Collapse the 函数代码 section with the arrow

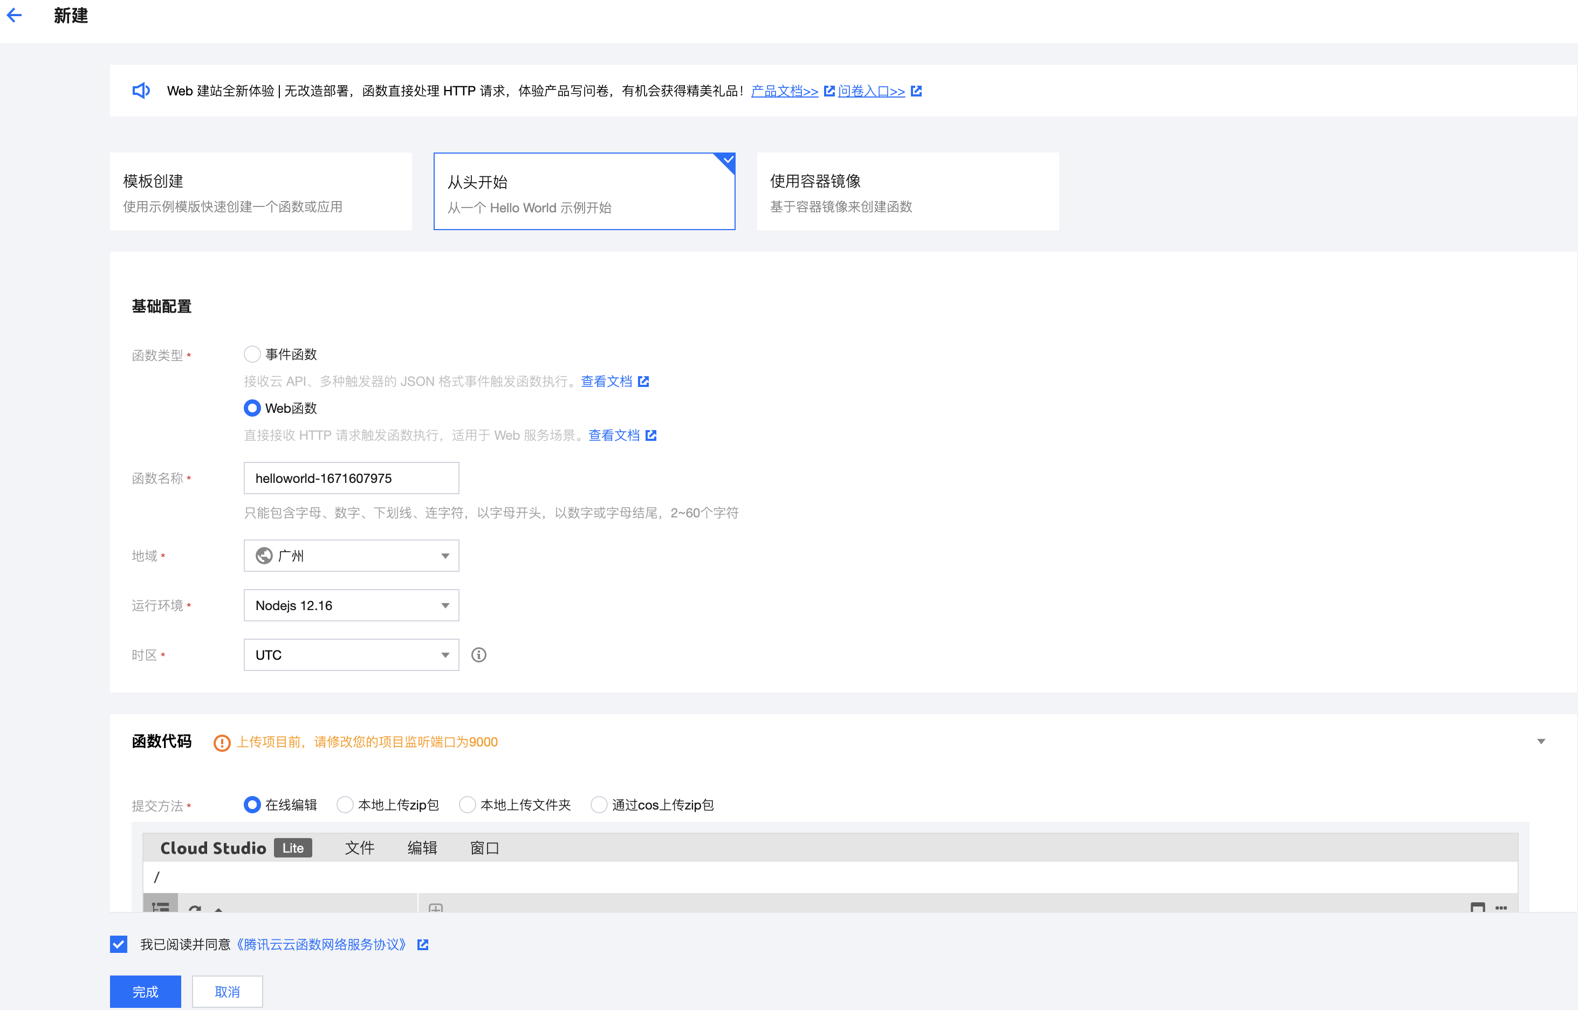tap(1541, 742)
